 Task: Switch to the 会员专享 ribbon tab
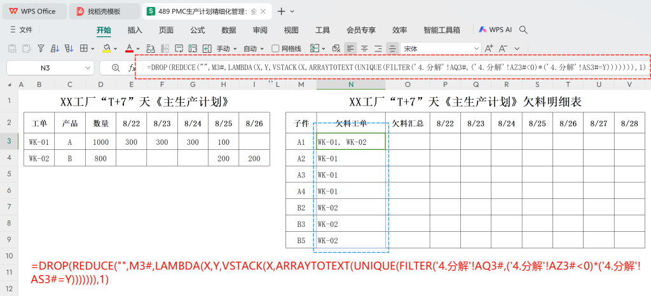[x=361, y=30]
